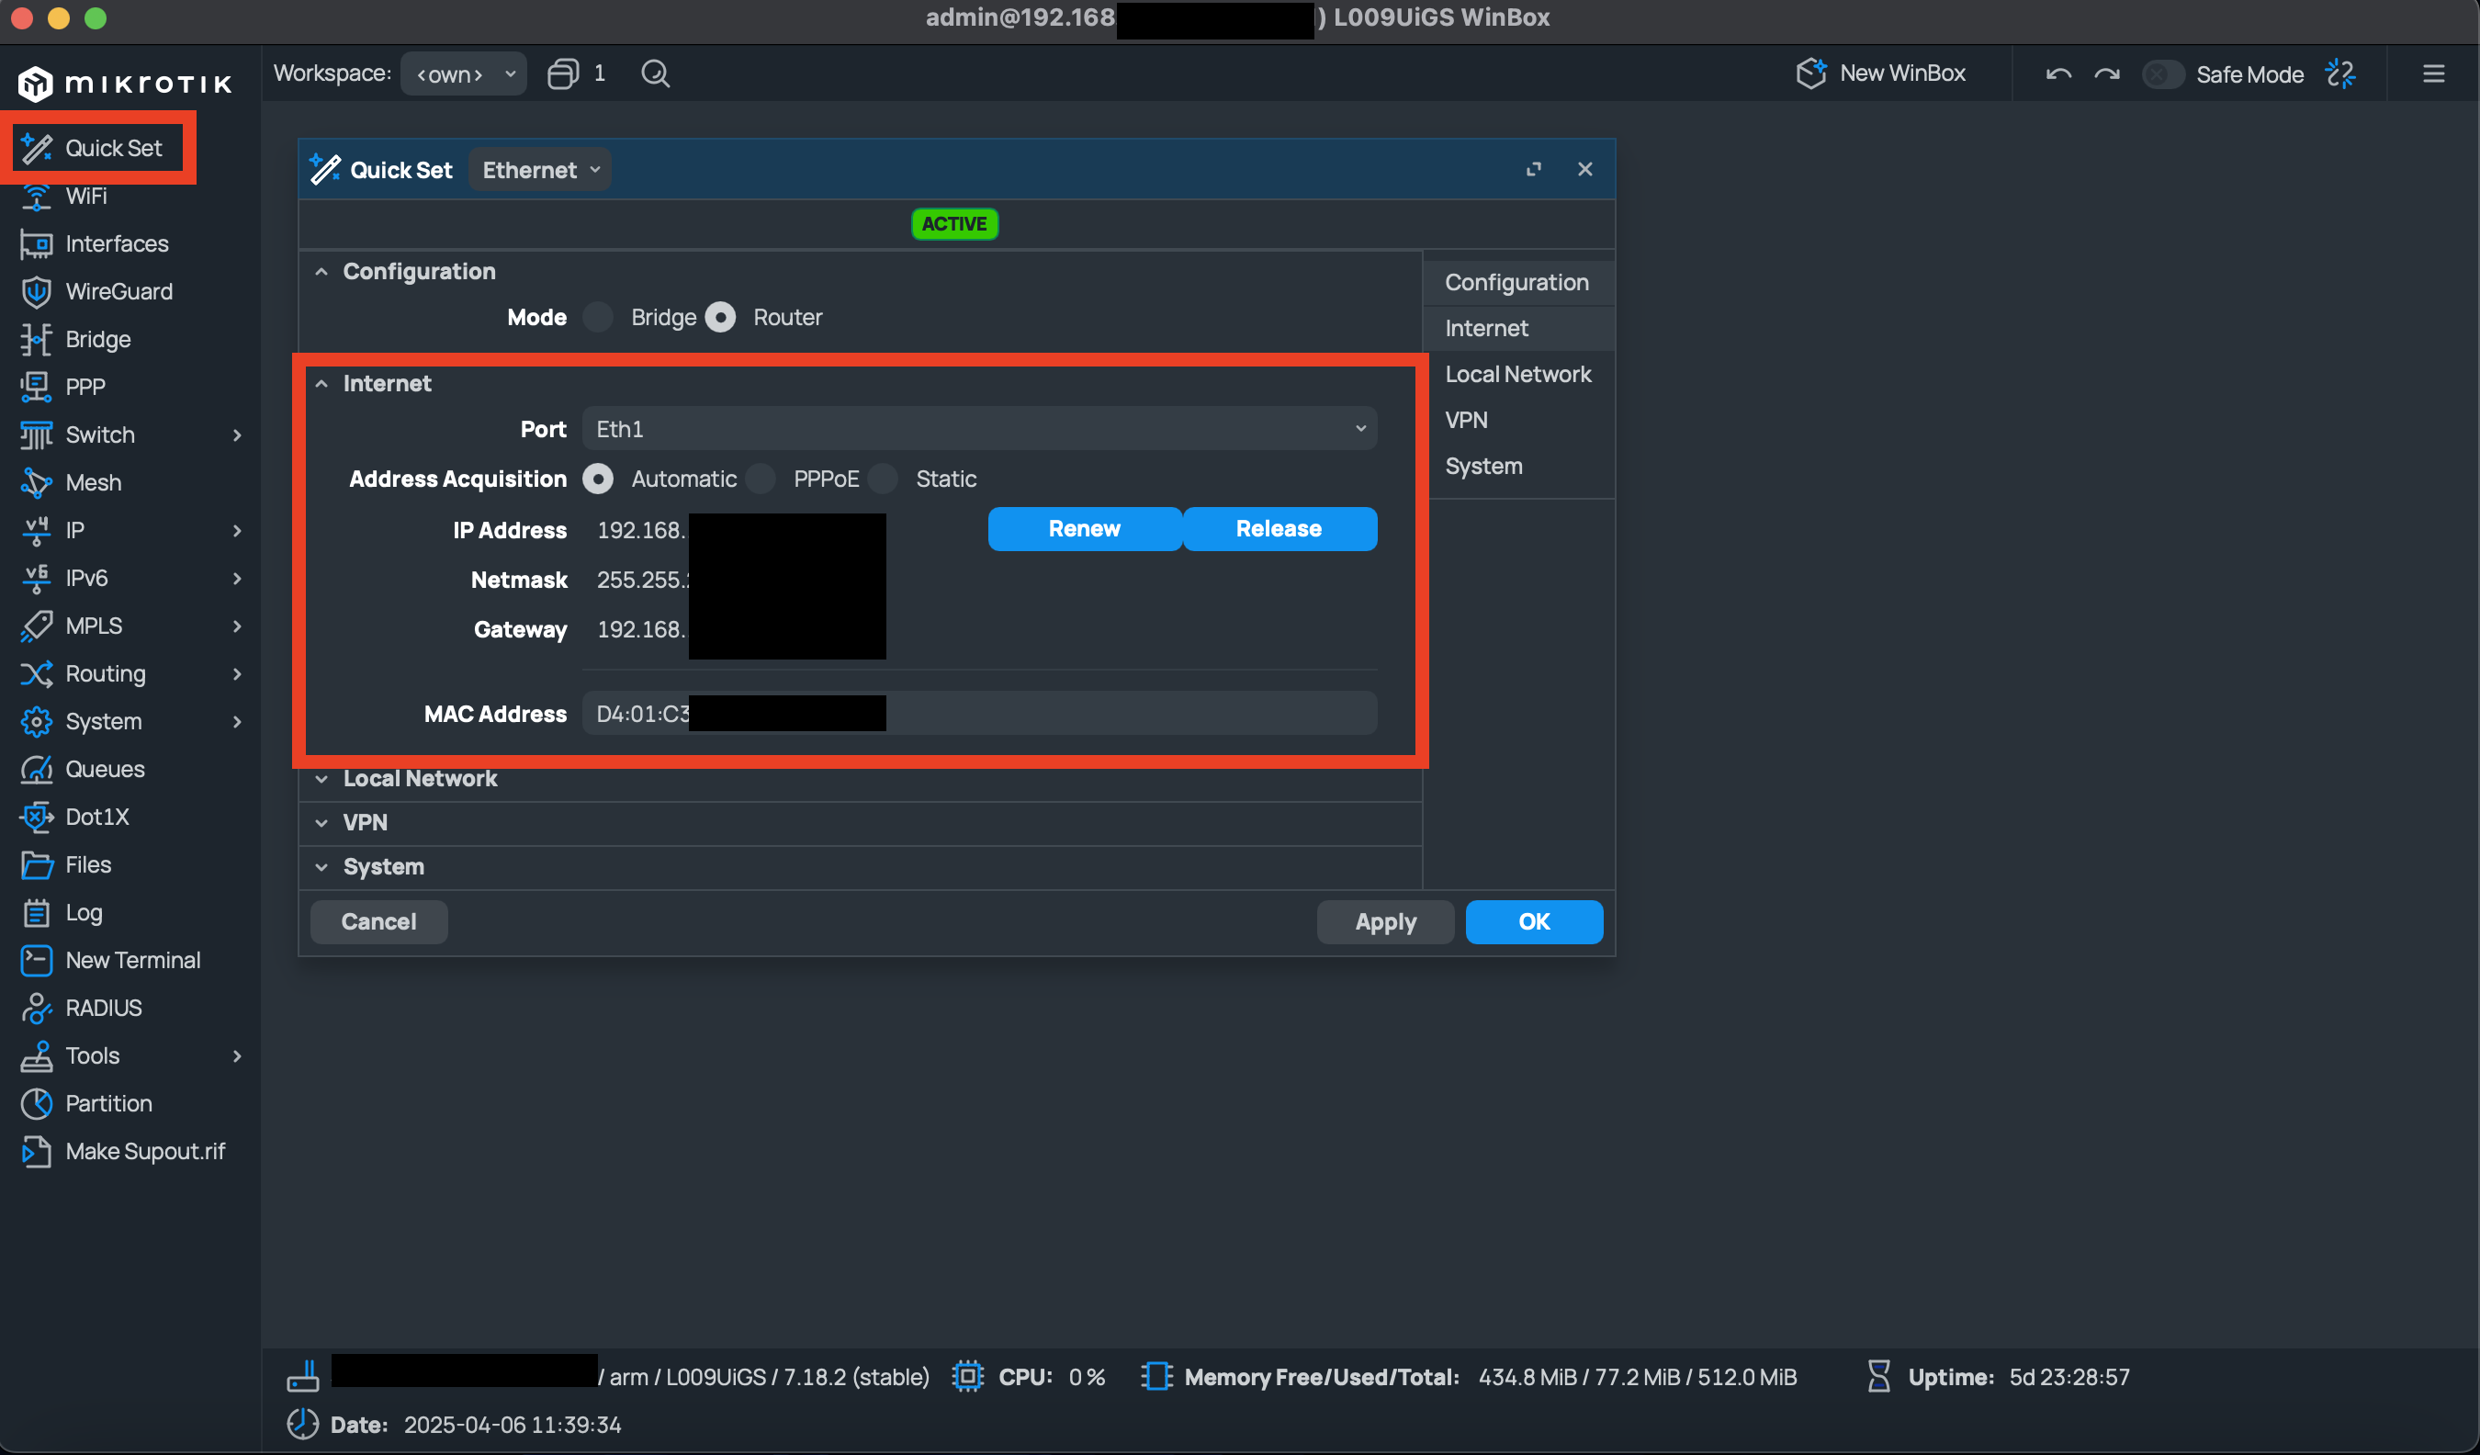Click the search magnifier icon in toolbar

click(656, 73)
